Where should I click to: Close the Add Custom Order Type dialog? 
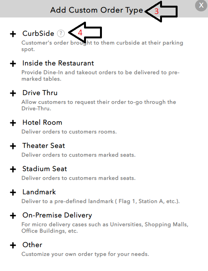(201, 5)
